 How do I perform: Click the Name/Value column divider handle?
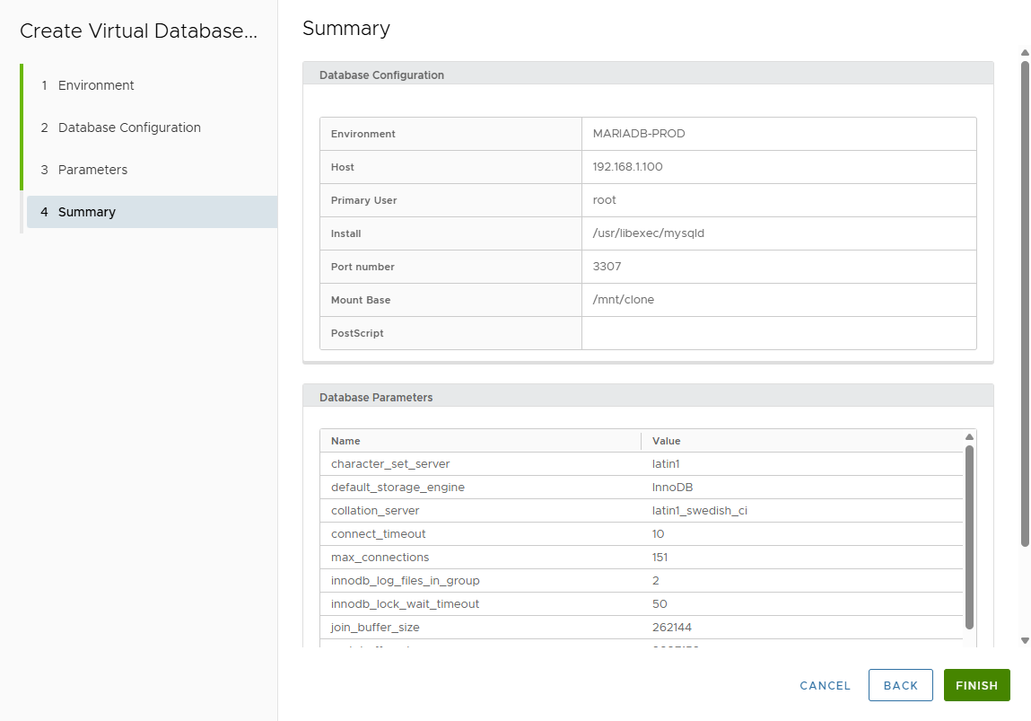pyautogui.click(x=641, y=441)
